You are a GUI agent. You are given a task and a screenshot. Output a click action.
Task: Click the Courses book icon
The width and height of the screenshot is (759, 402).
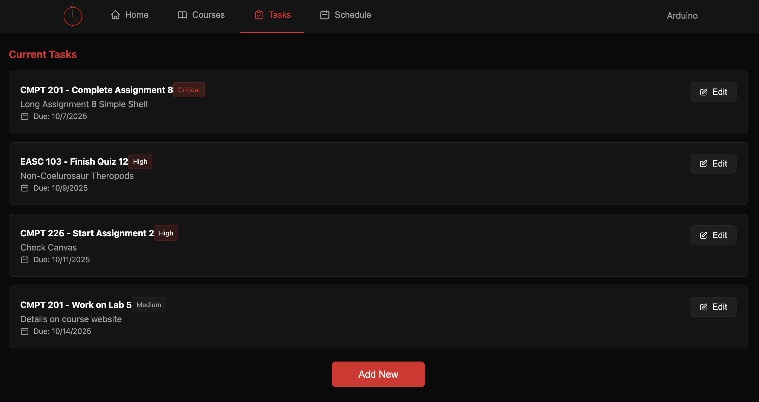click(x=182, y=15)
